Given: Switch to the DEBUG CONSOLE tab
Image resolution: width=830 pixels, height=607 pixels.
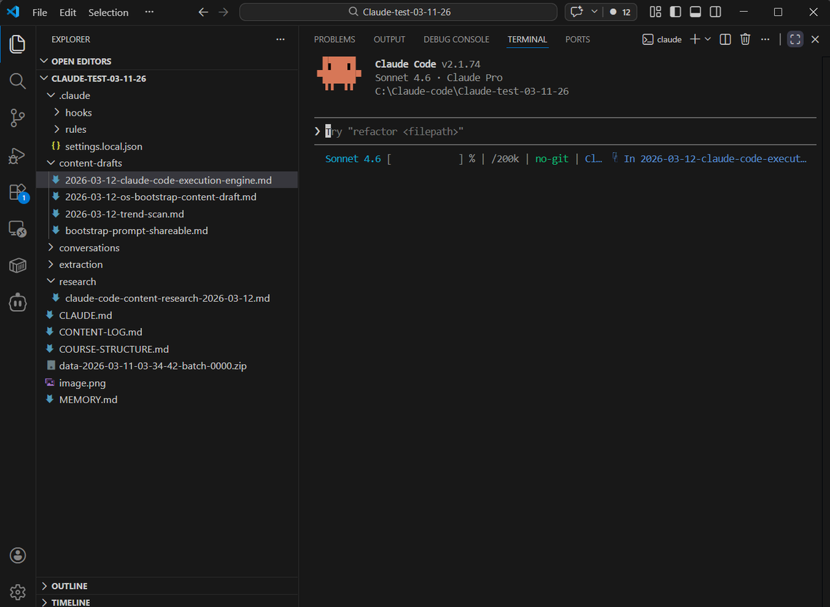Looking at the screenshot, I should (x=456, y=39).
